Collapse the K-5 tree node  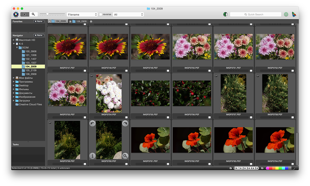(x=14, y=44)
